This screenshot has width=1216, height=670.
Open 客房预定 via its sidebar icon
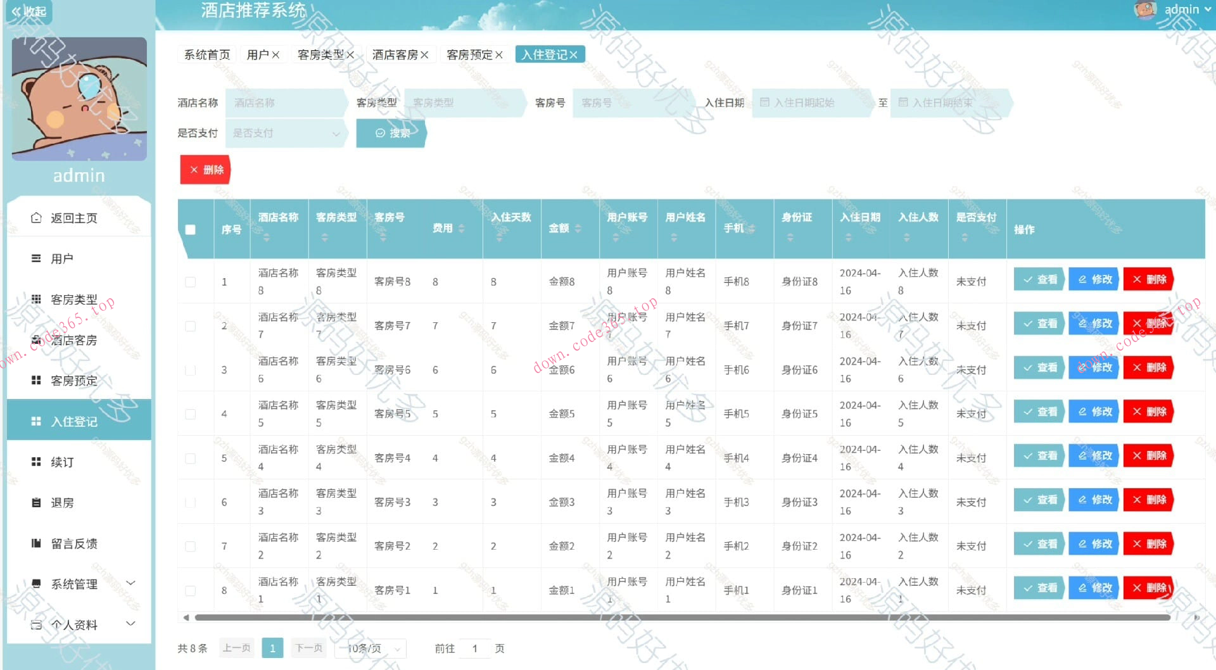point(36,380)
